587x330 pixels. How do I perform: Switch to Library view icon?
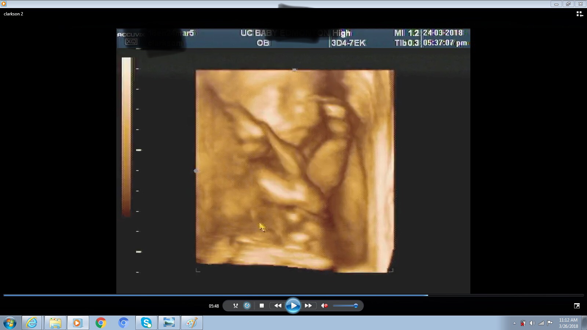pyautogui.click(x=579, y=14)
